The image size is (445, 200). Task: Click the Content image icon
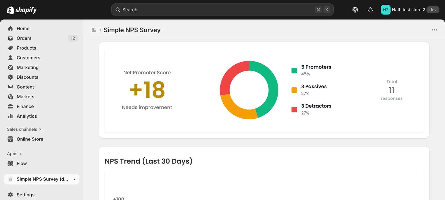click(11, 87)
